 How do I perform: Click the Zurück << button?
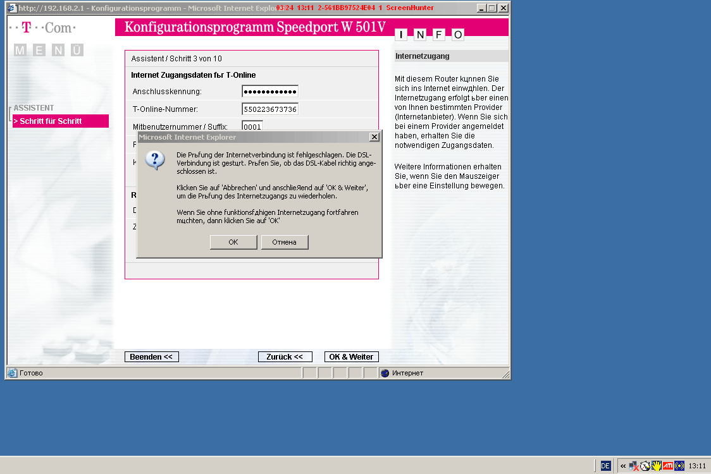[x=285, y=356]
